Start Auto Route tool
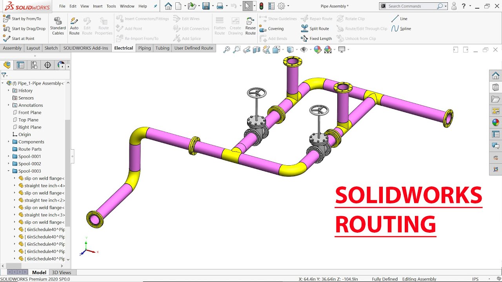Screen dimensions: 502x282 (74, 26)
